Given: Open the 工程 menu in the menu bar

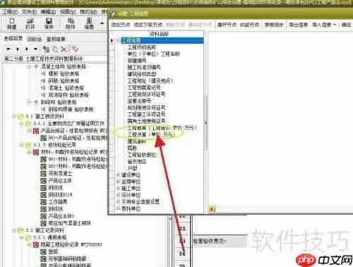Looking at the screenshot, I should [x=10, y=12].
